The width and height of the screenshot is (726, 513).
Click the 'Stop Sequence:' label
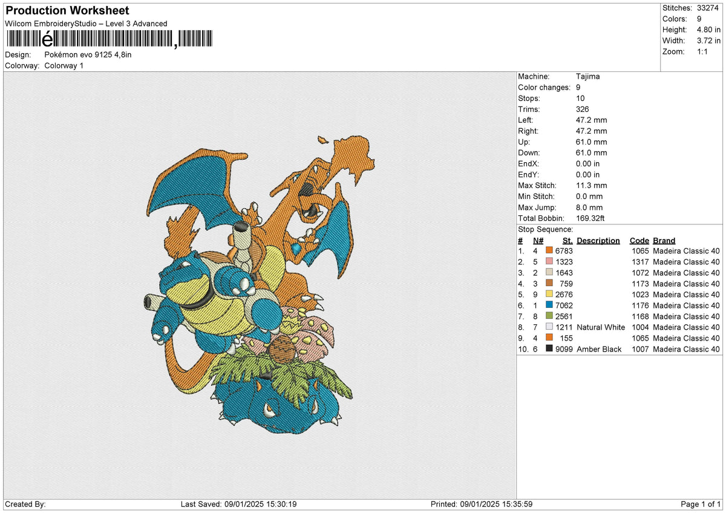point(545,229)
